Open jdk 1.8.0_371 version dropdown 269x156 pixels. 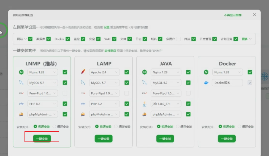pyautogui.click(x=166, y=104)
